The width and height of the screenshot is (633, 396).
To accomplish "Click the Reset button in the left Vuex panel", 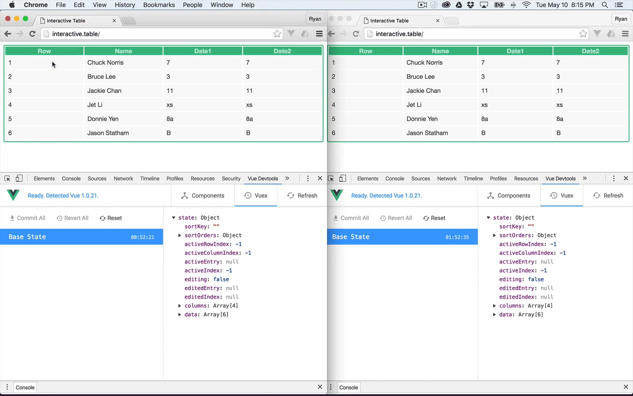I will 111,218.
